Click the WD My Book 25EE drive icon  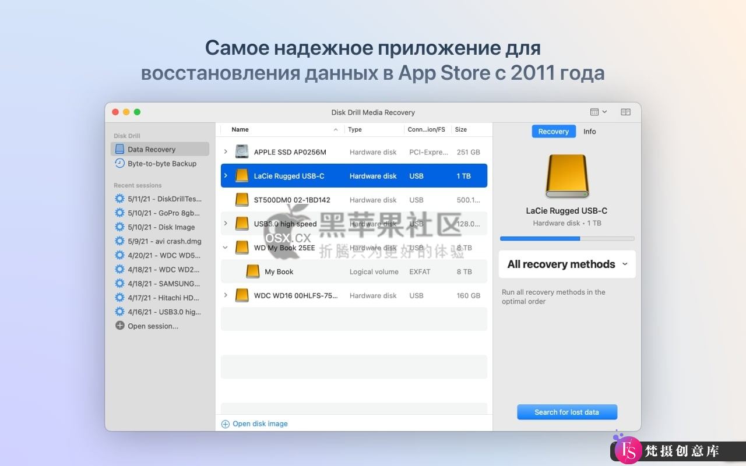[x=242, y=248]
